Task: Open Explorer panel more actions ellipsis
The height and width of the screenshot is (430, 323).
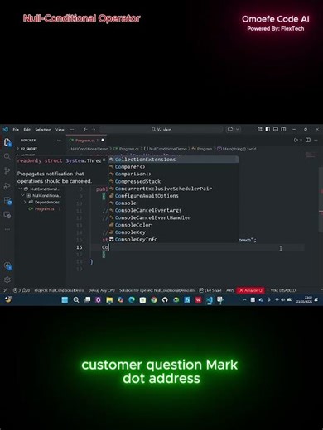Action: point(59,141)
